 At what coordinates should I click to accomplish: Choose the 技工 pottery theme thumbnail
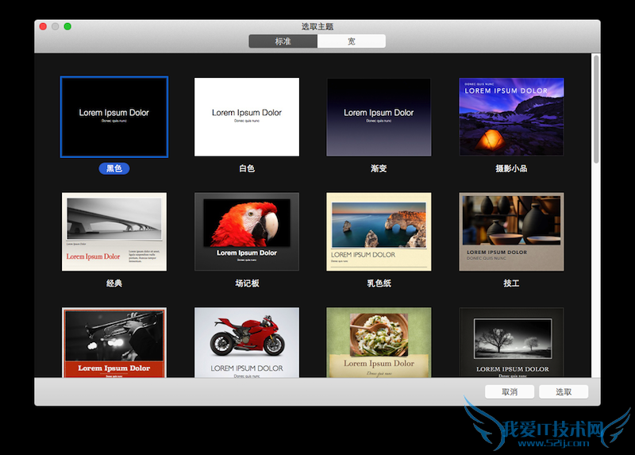pyautogui.click(x=511, y=232)
